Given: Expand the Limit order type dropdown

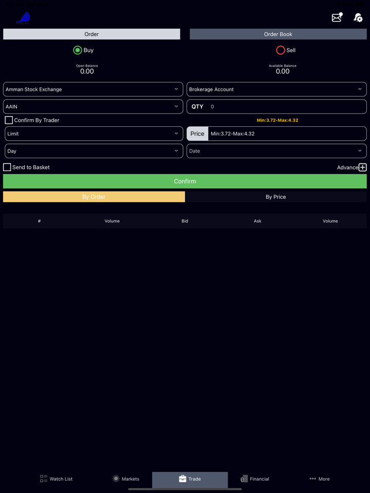Looking at the screenshot, I should [x=93, y=134].
